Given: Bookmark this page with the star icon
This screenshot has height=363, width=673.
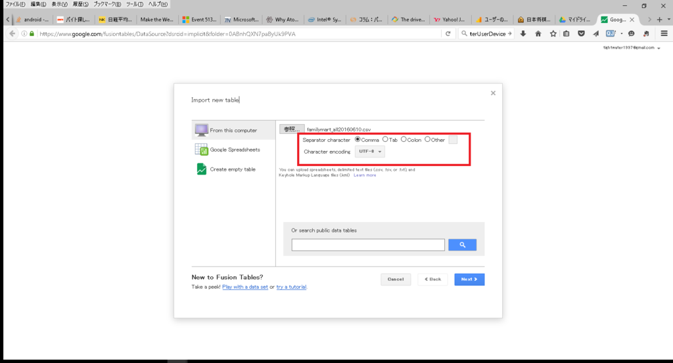Looking at the screenshot, I should coord(553,33).
